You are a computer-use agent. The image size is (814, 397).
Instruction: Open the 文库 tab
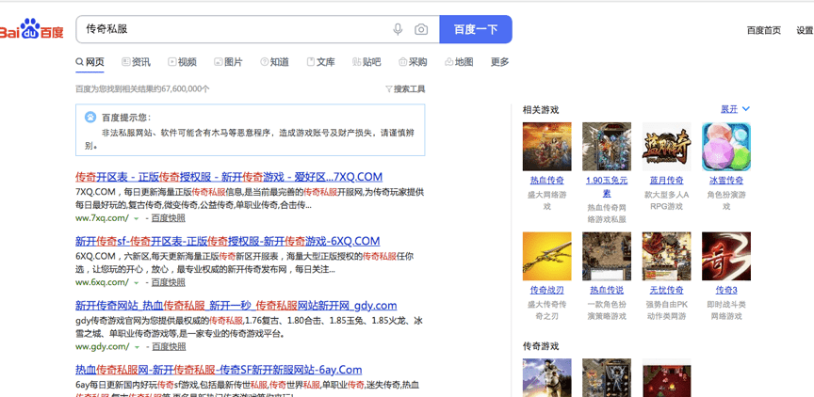(321, 62)
